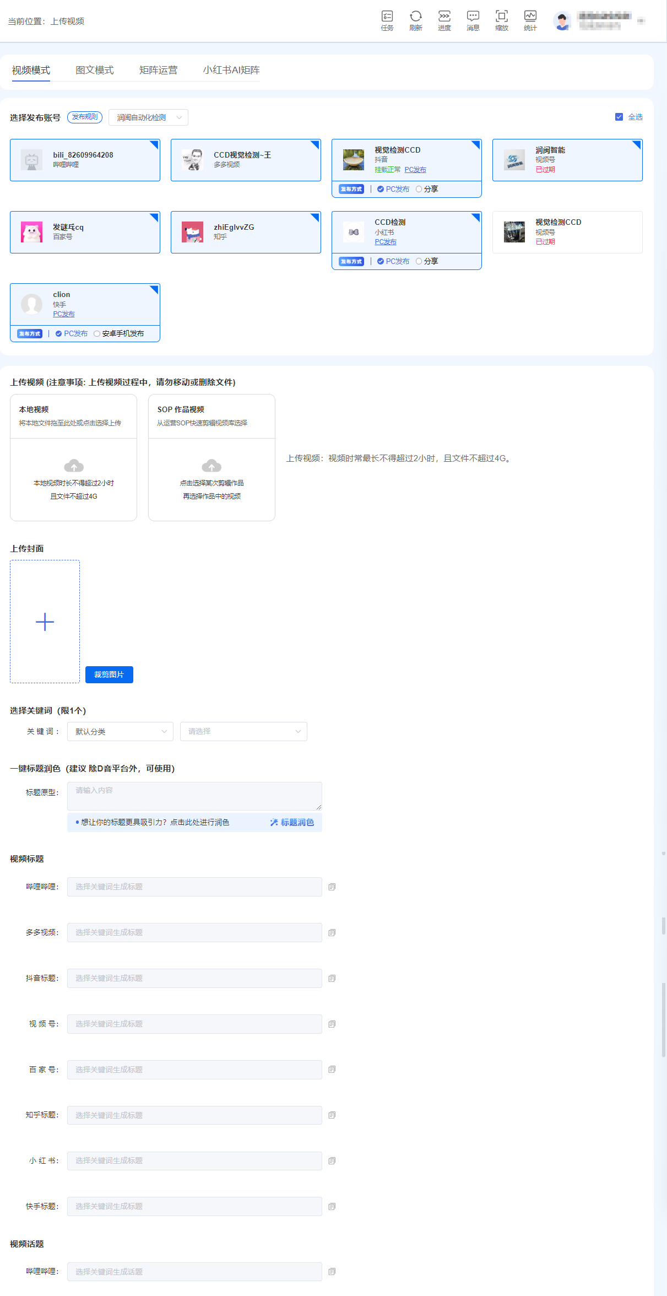The width and height of the screenshot is (667, 1296).
Task: Click the 缩放 zoom icon
Action: click(x=502, y=20)
